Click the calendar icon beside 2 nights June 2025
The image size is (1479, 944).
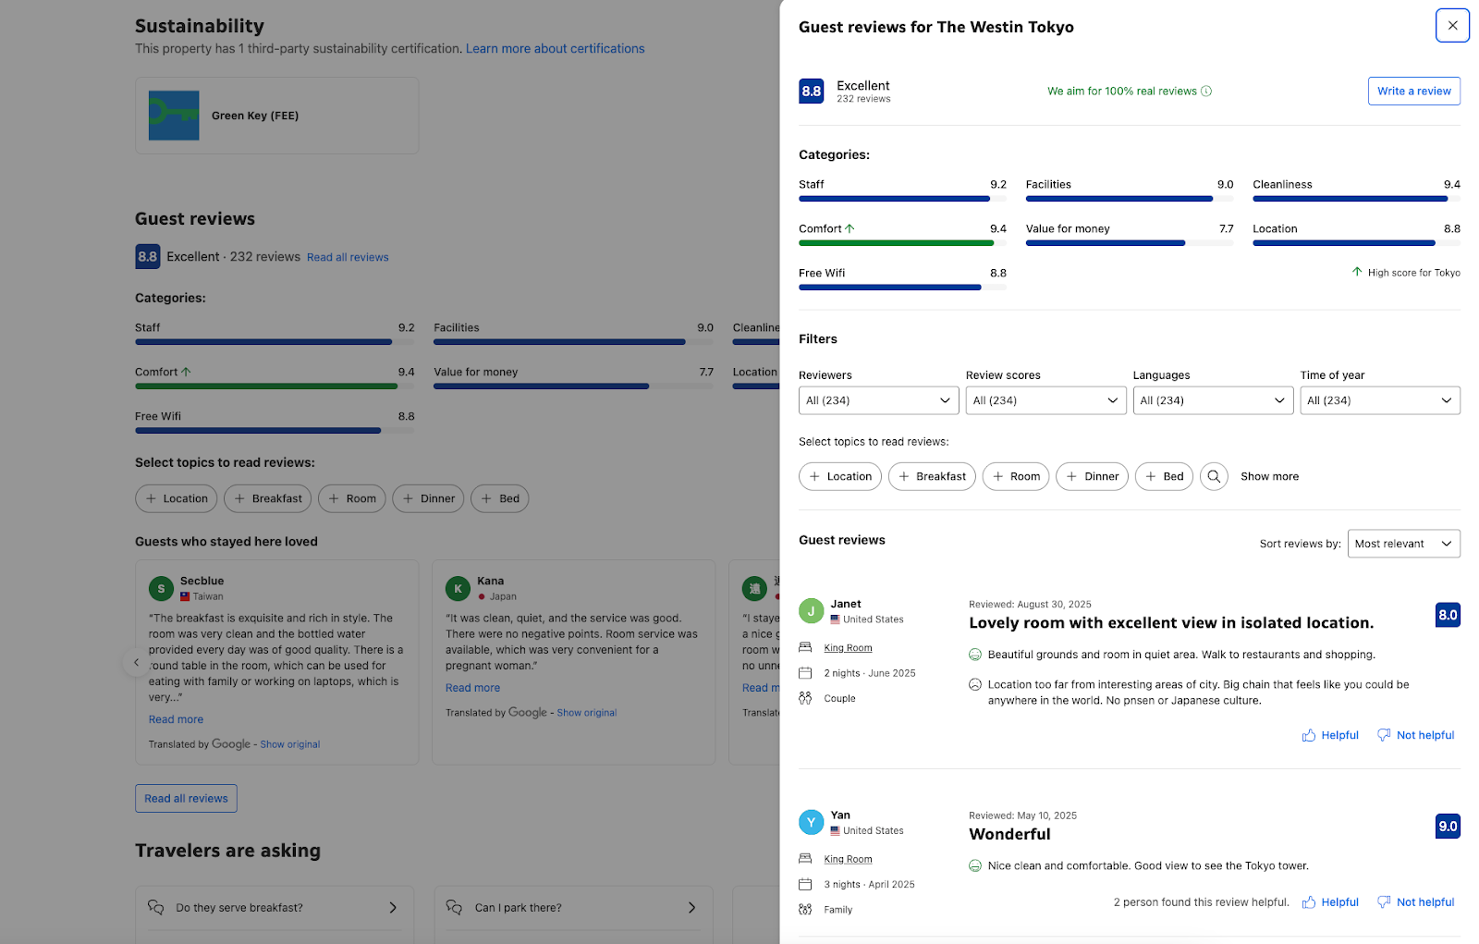point(805,673)
